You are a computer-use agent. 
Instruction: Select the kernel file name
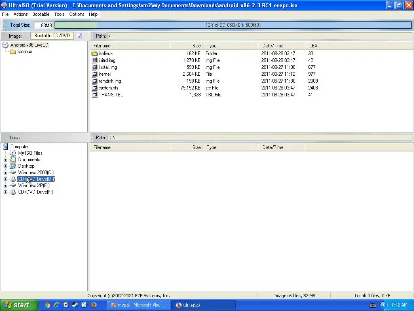point(105,74)
